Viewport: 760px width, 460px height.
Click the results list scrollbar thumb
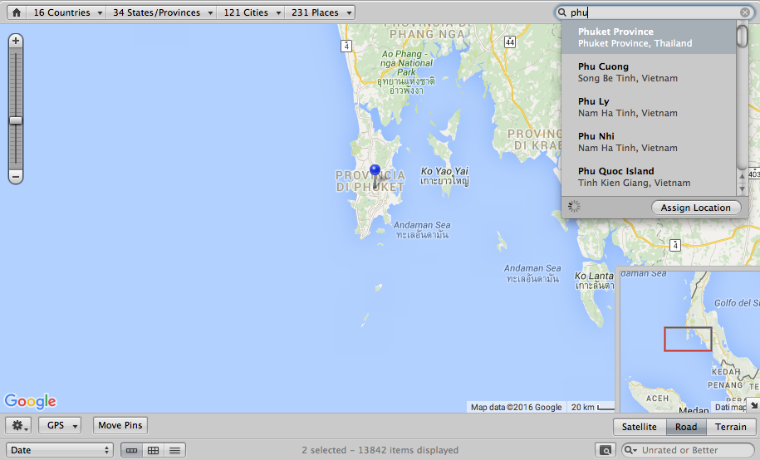click(742, 36)
